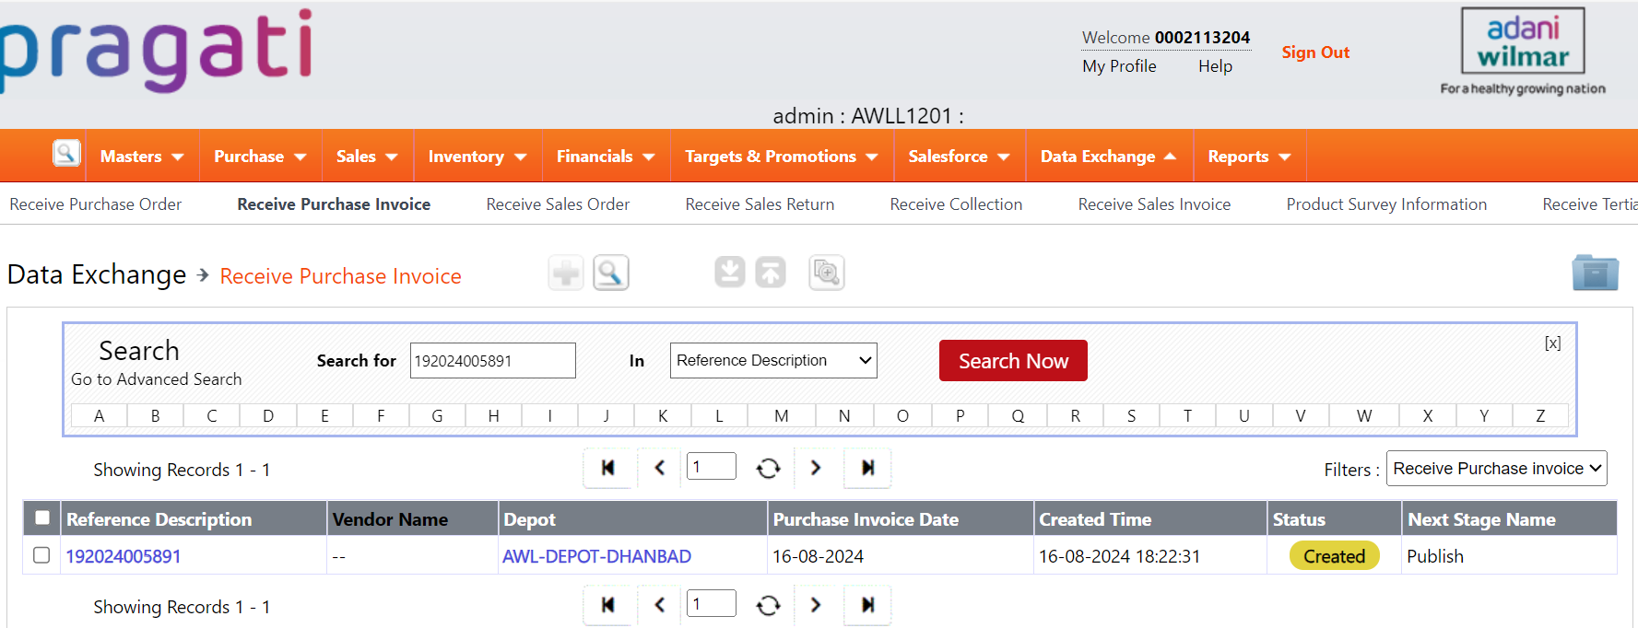The image size is (1638, 628).
Task: Expand the Salesforce menu
Action: 959,157
